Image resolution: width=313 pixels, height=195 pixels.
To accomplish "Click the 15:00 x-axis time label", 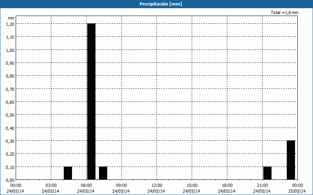I will point(192,186).
